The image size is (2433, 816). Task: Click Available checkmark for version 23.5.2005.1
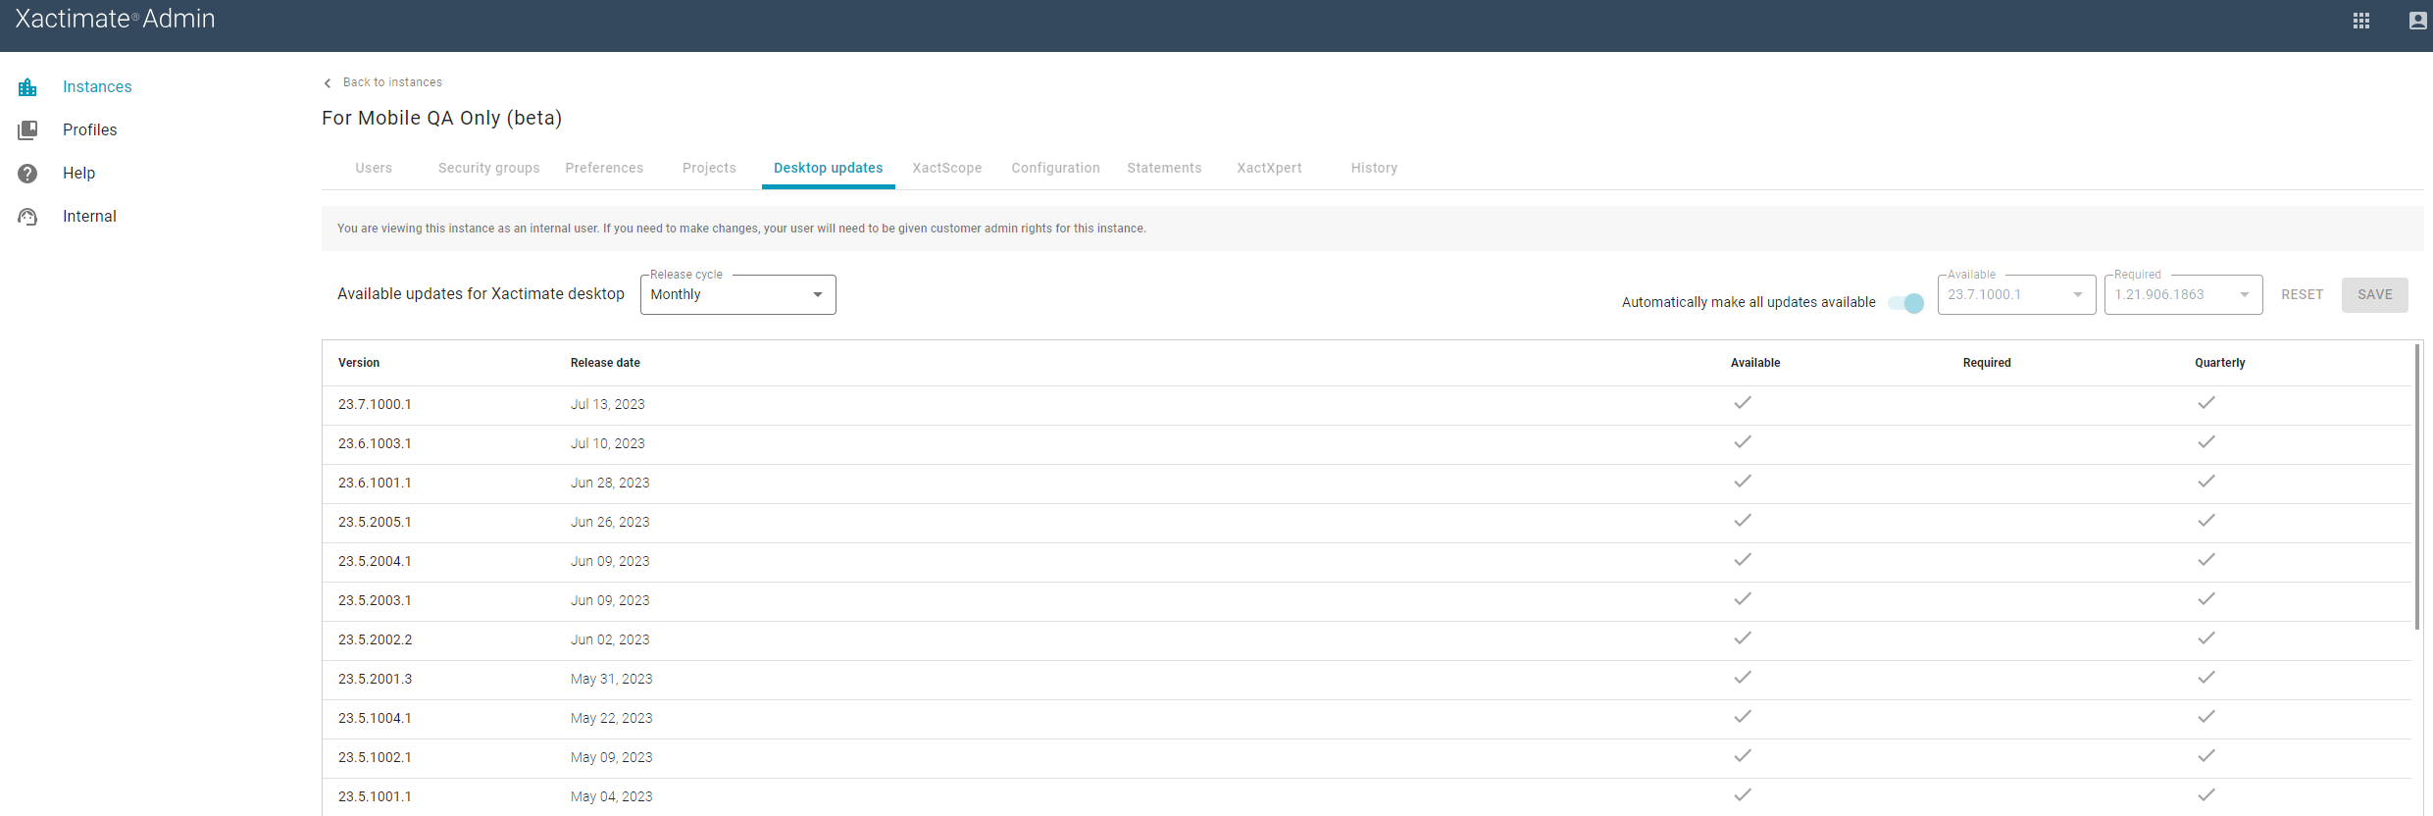click(x=1743, y=521)
